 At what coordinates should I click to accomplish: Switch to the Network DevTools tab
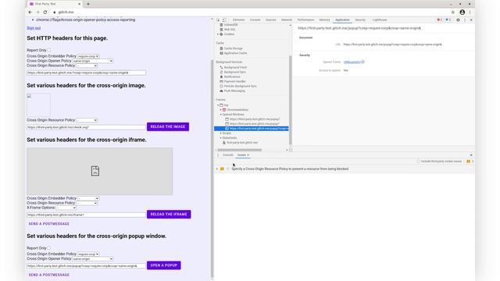tap(287, 20)
